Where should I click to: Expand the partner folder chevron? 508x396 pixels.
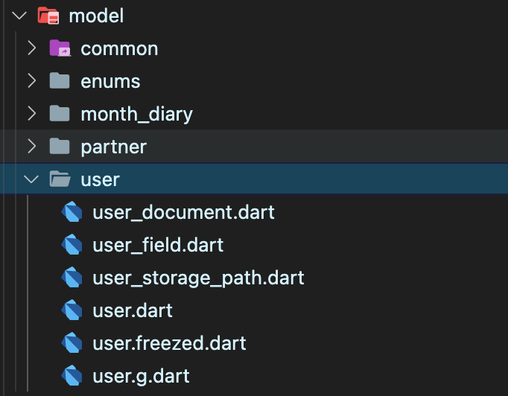click(x=32, y=147)
